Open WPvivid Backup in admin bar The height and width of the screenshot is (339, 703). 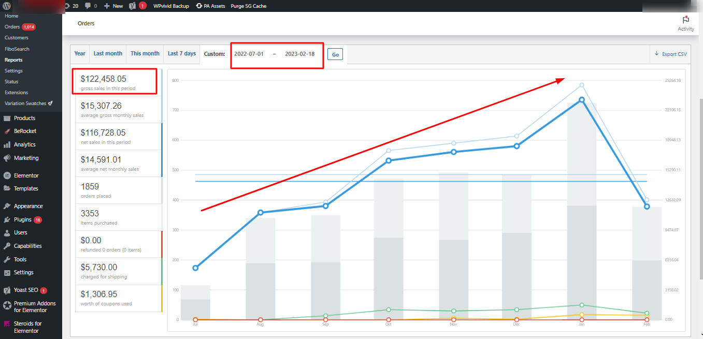click(171, 6)
